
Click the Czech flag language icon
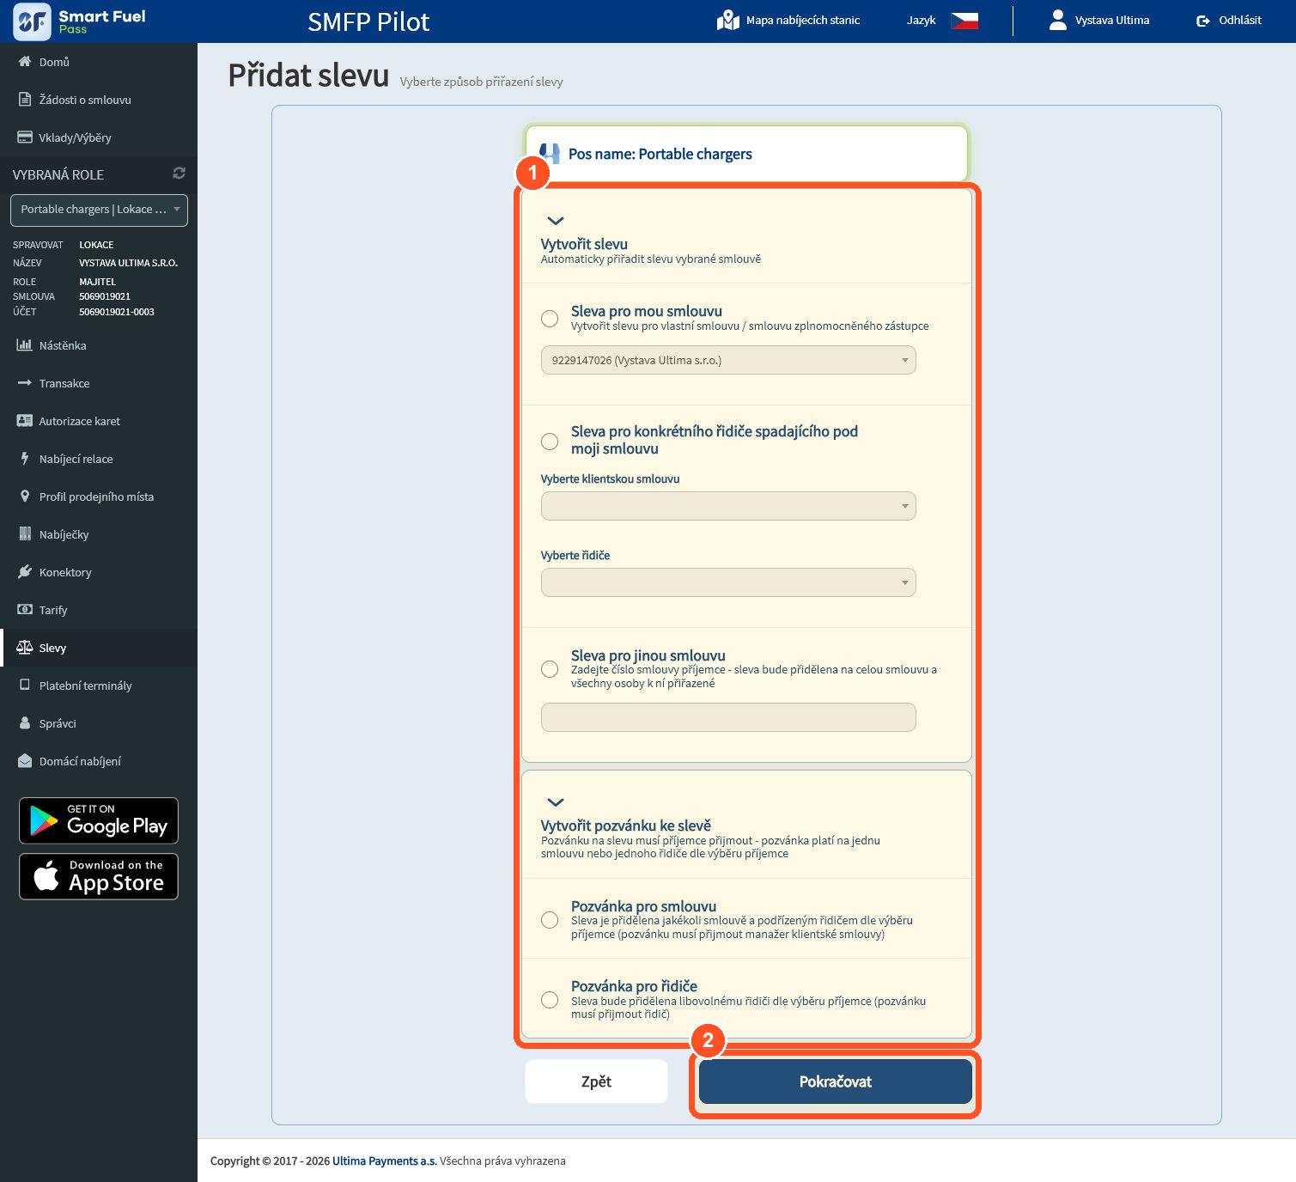click(x=964, y=20)
